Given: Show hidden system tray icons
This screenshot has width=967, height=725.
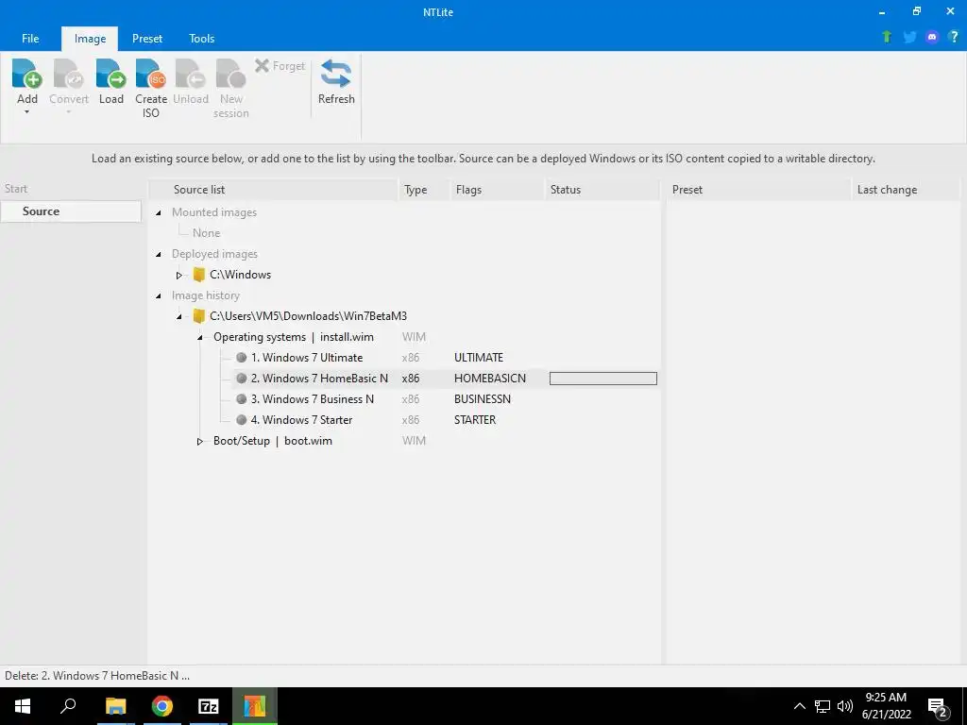Looking at the screenshot, I should 799,706.
